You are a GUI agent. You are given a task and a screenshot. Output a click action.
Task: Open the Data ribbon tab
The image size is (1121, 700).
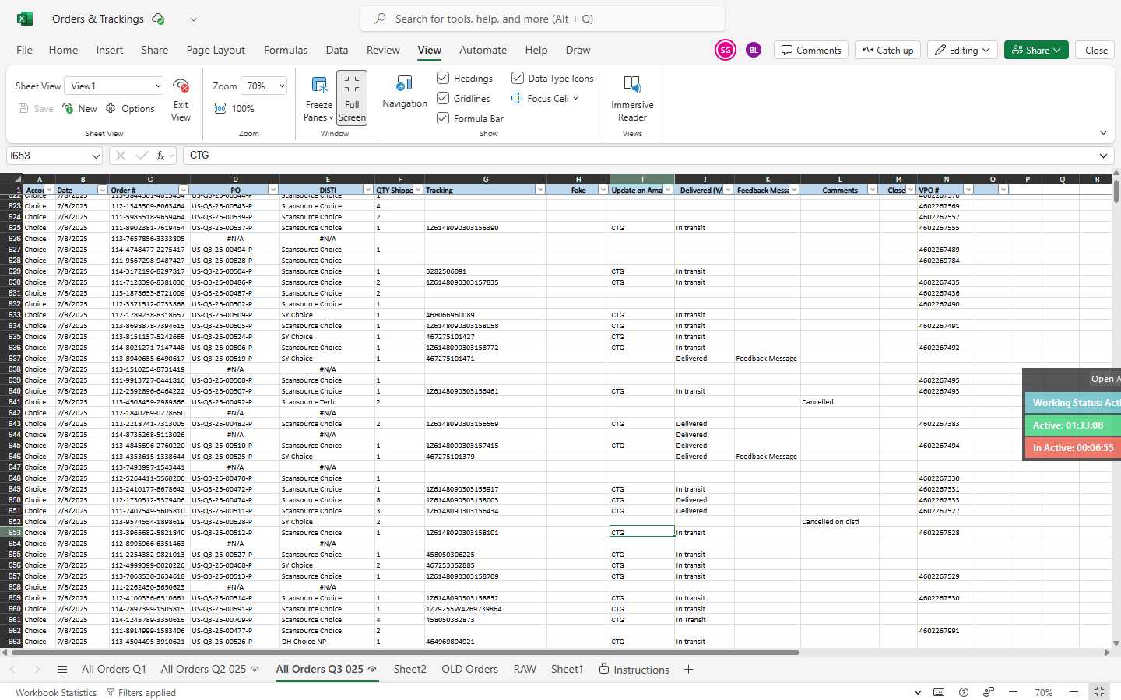pyautogui.click(x=337, y=50)
